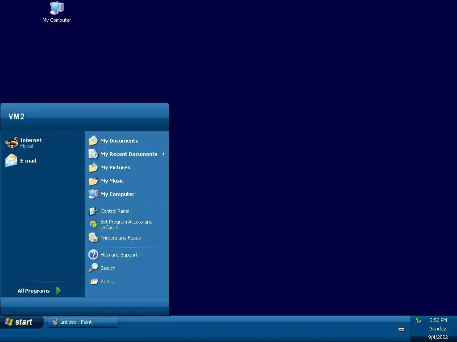Click the 9/4/2022 date in tray
This screenshot has height=342, width=457.
(x=438, y=337)
